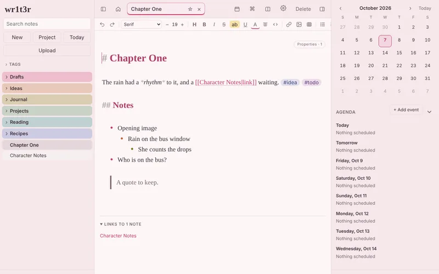This screenshot has height=274, width=439.
Task: Insert inline code formatting
Action: tap(275, 24)
